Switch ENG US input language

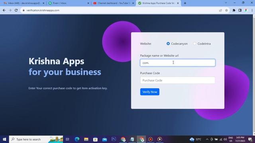(x=231, y=139)
